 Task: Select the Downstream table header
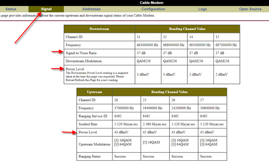pos(100,29)
